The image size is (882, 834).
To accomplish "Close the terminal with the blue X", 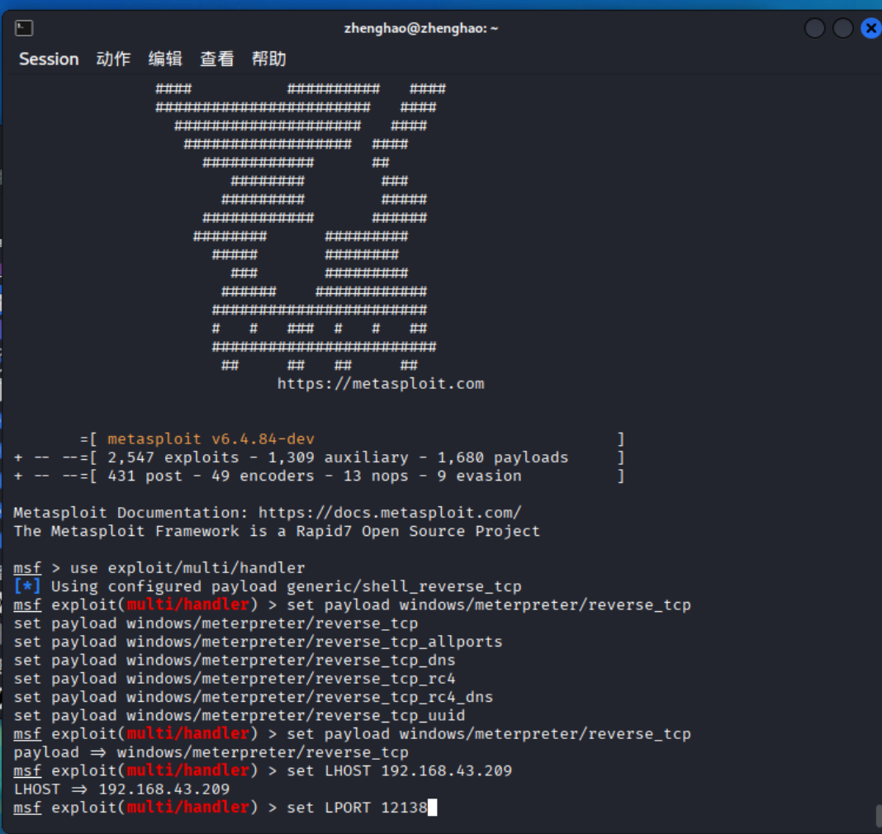I will [x=870, y=28].
